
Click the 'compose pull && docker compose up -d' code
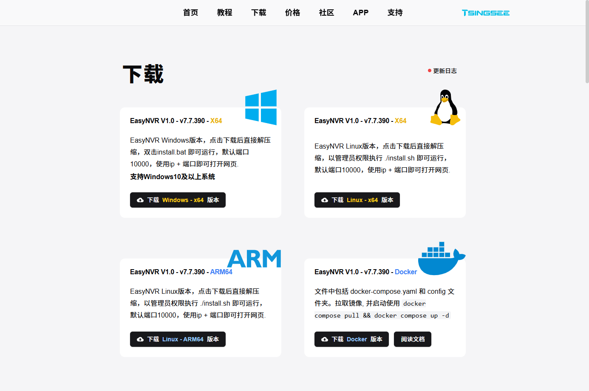click(x=382, y=315)
